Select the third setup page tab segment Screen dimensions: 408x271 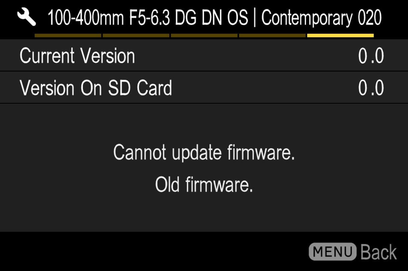[204, 35]
